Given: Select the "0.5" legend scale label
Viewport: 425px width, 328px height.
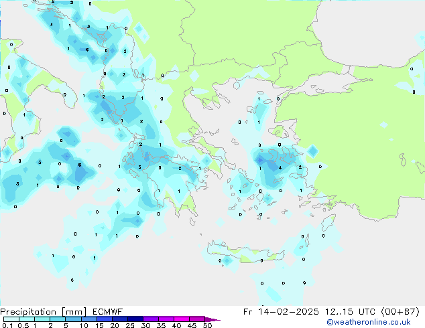Looking at the screenshot, I should [x=23, y=325].
